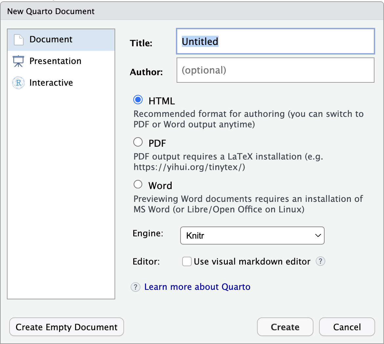Image resolution: width=384 pixels, height=344 pixels.
Task: Click the Presentation easel icon
Action: pyautogui.click(x=18, y=61)
